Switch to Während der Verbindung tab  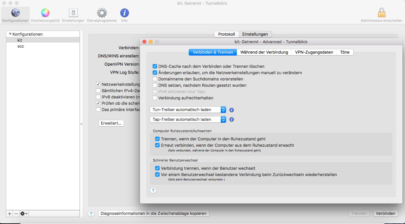(x=264, y=52)
